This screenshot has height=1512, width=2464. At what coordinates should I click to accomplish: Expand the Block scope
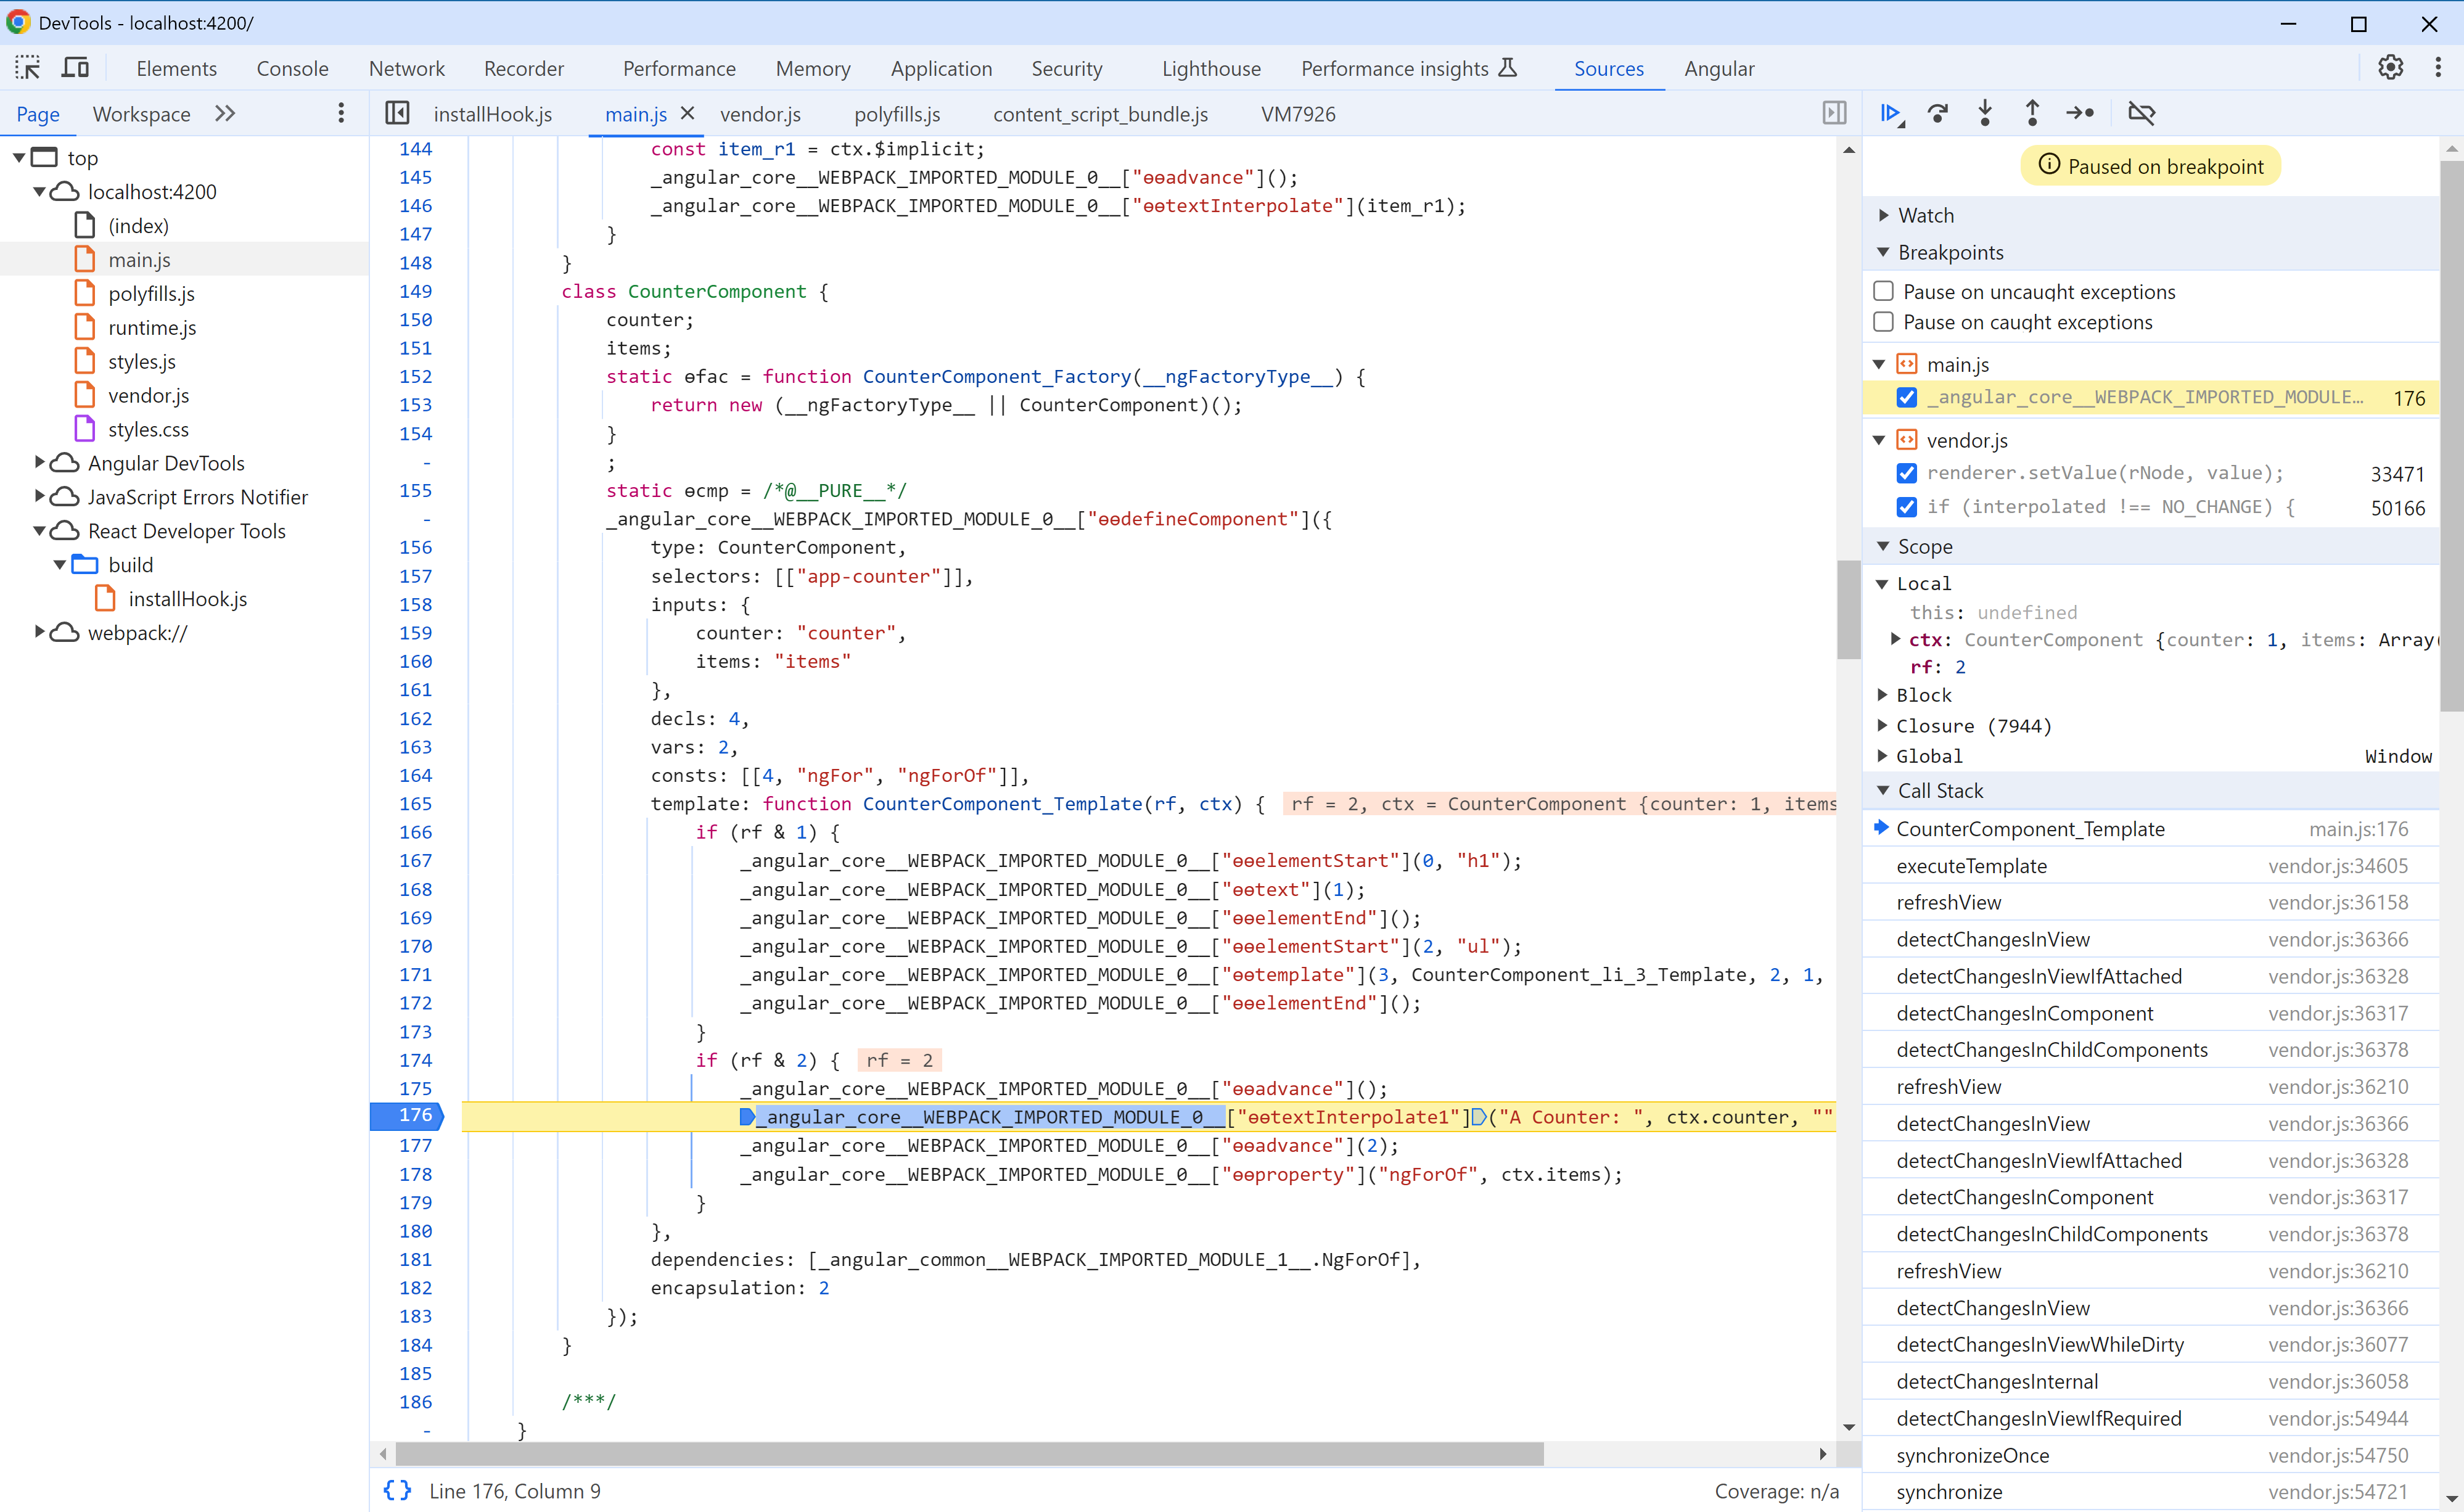click(1883, 694)
